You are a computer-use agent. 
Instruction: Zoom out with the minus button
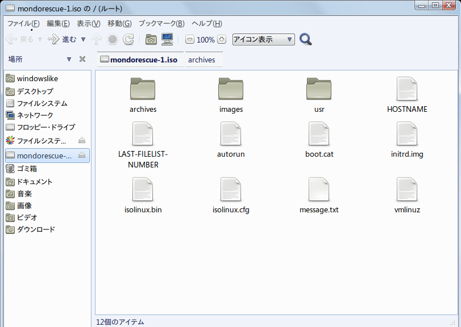click(190, 39)
